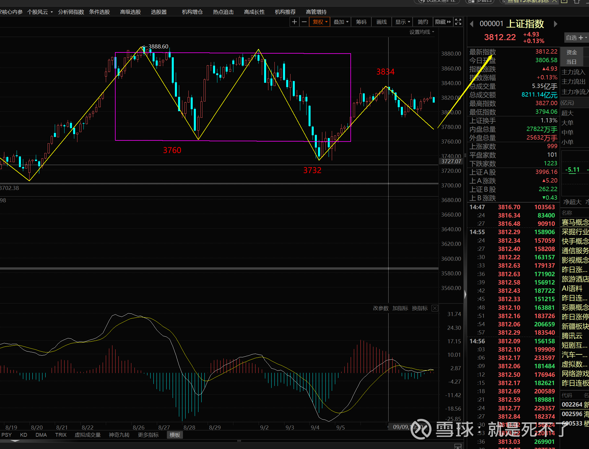589x449 pixels.
Task: Expand the 叠加 overlay dropdown
Action: (341, 22)
